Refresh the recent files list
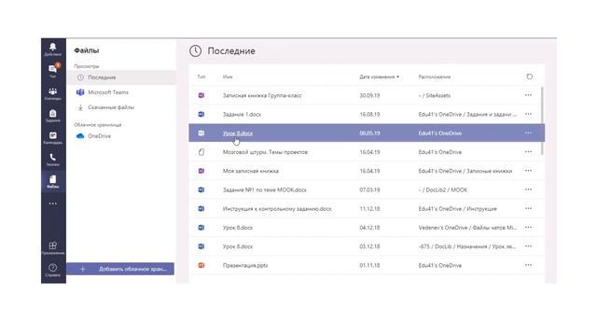Viewport: 597px width, 336px height. click(529, 77)
